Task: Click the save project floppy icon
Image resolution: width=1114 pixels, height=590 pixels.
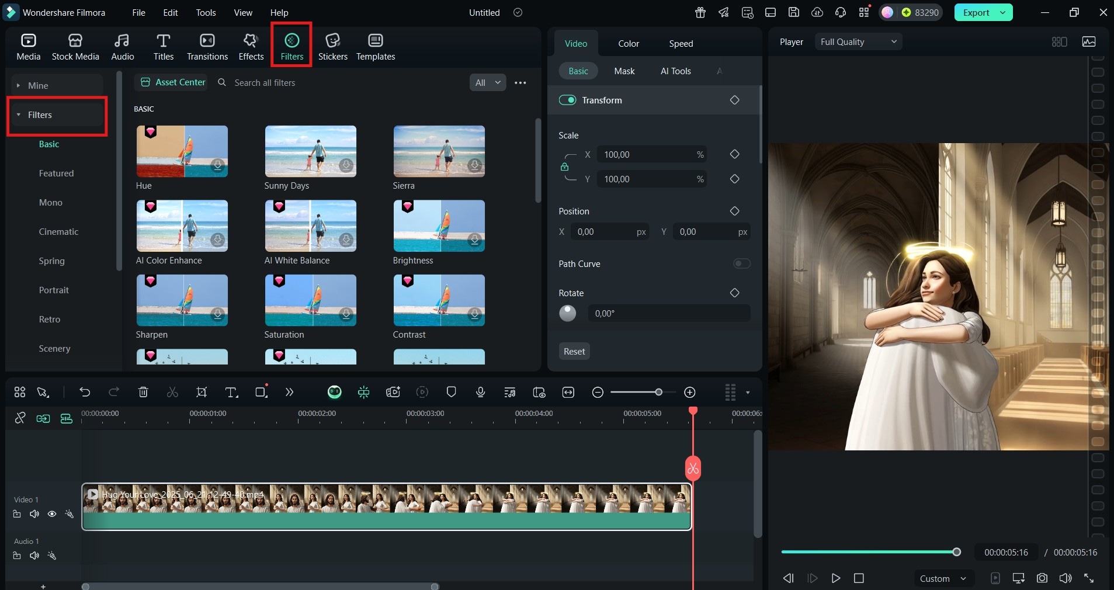Action: (794, 12)
